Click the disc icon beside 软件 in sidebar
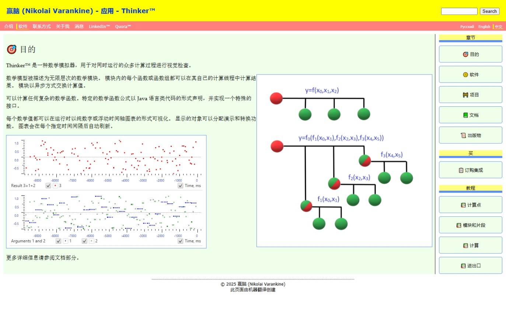This screenshot has height=333, width=506. tap(465, 75)
